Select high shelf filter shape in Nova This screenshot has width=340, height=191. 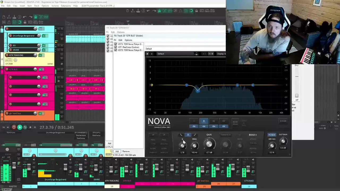pos(195,135)
